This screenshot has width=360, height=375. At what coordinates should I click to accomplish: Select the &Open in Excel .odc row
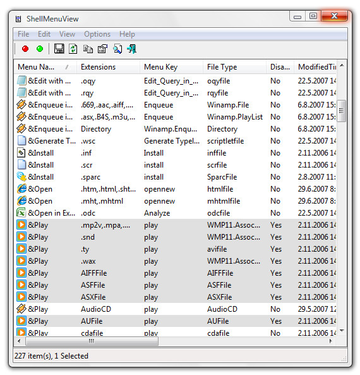tap(175, 213)
